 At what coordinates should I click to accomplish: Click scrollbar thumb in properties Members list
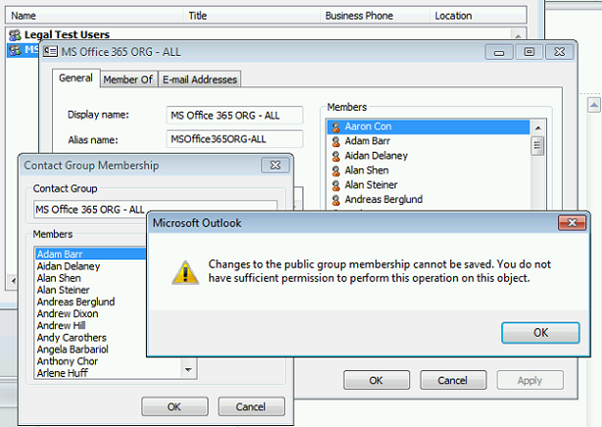click(537, 146)
